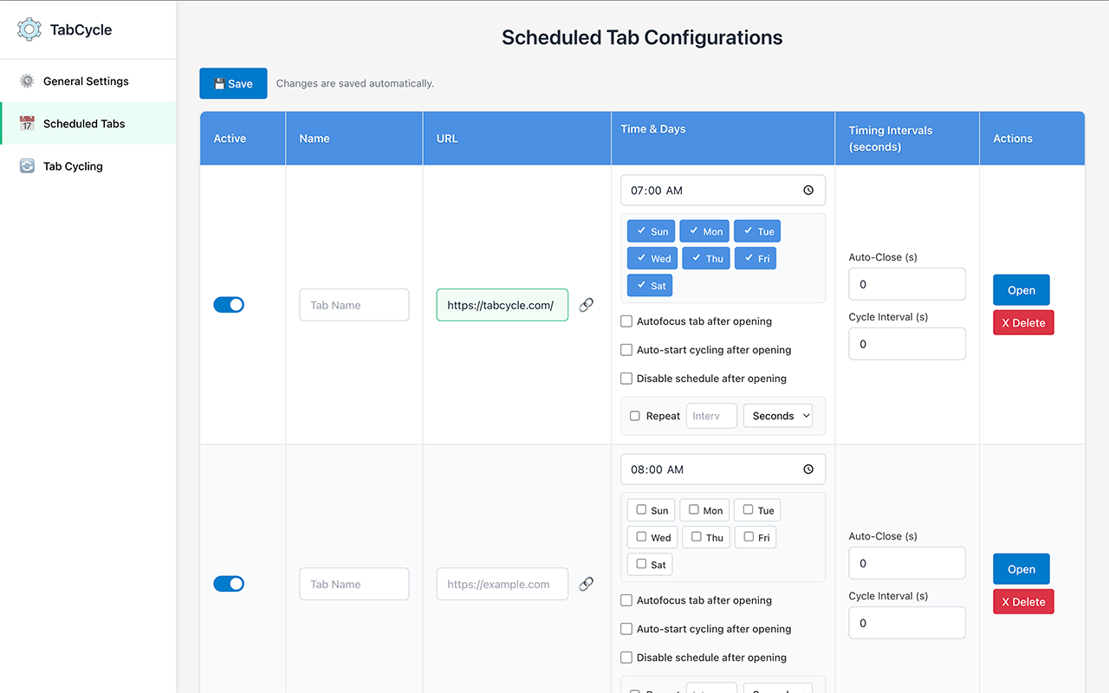Uncheck the Wed day in first schedule
This screenshot has width=1109, height=693.
[652, 258]
